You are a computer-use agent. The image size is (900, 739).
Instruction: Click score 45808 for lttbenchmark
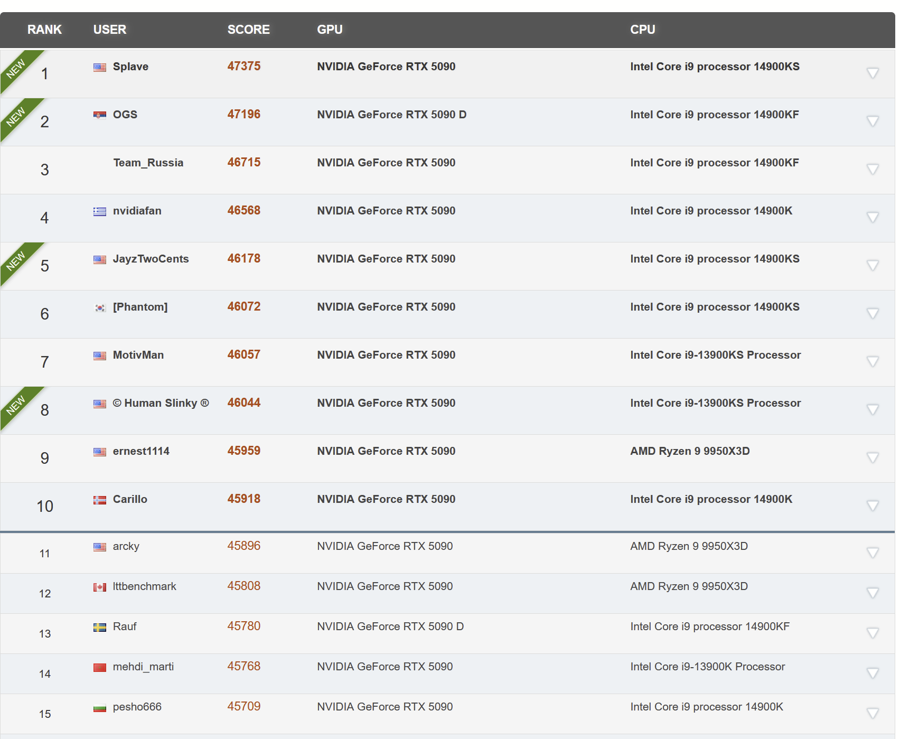(x=244, y=586)
